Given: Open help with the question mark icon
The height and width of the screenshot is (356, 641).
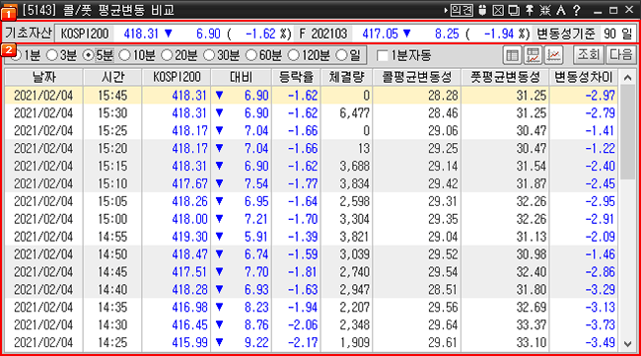Looking at the screenshot, I should pos(577,10).
